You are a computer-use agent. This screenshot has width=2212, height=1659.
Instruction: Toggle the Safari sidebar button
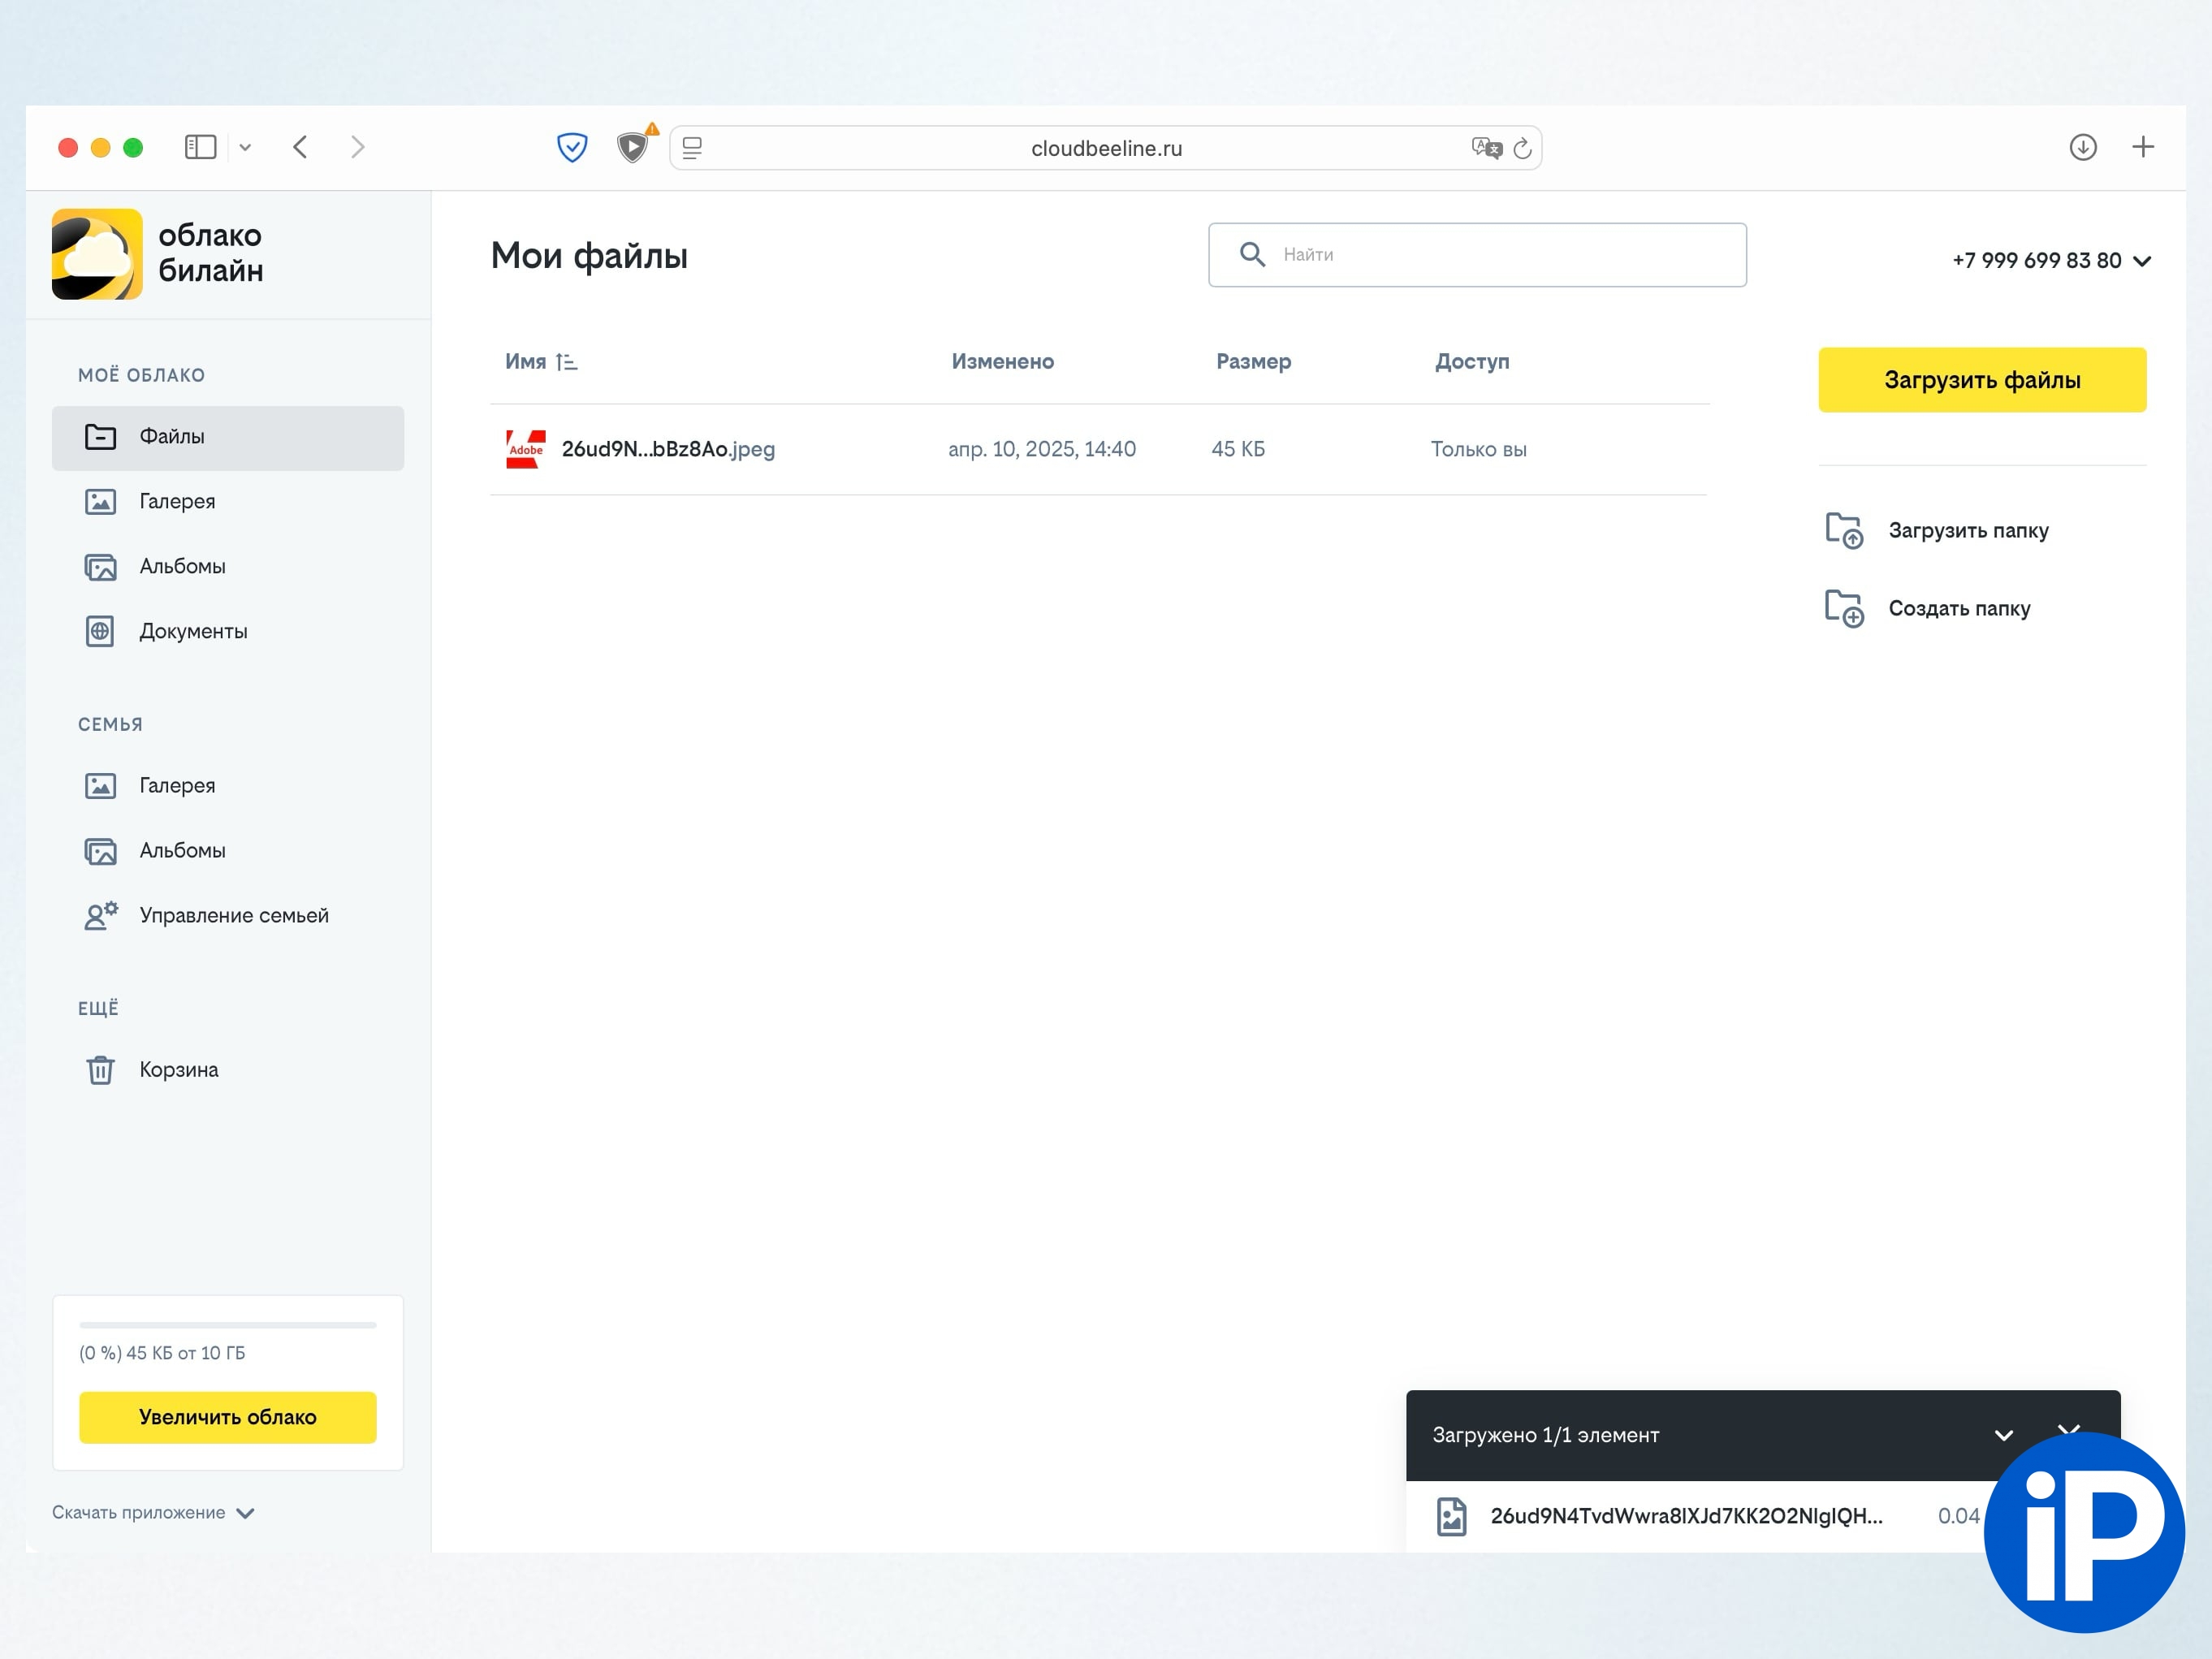tap(200, 148)
